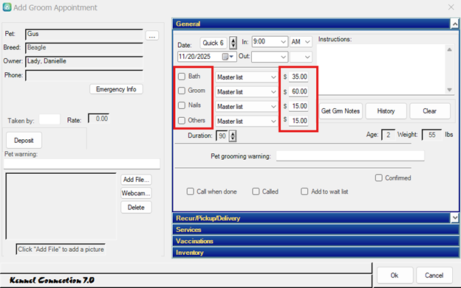Enable Call when done option
The width and height of the screenshot is (461, 288).
coord(190,192)
